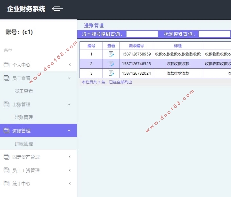The width and height of the screenshot is (231, 197).
Task: Collapse the 出账管理 chevron
Action: [69, 104]
